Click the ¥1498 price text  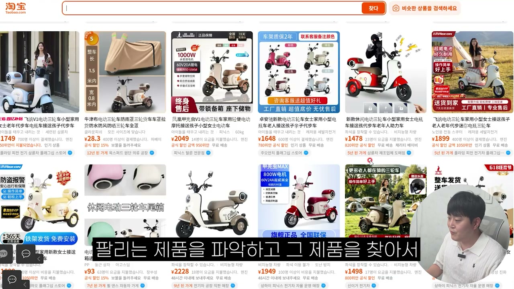tap(354, 272)
